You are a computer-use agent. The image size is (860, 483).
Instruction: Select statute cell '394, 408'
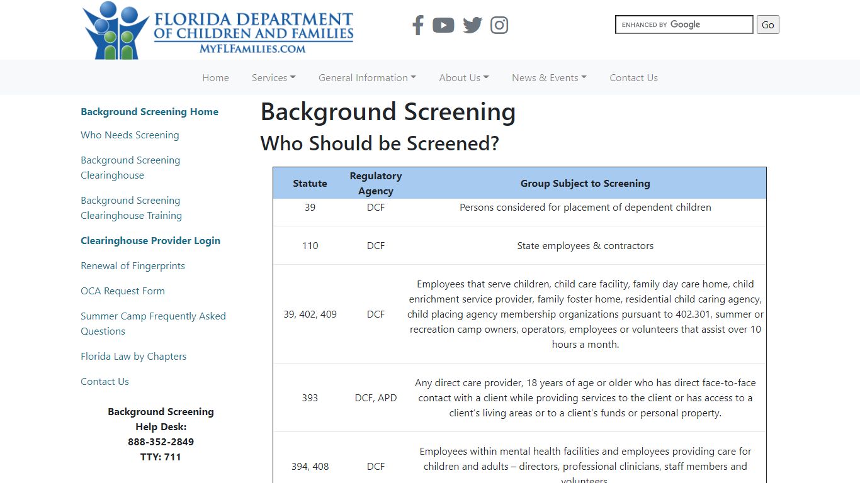[310, 467]
